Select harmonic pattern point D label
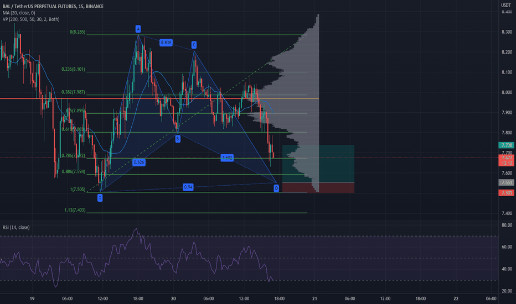This screenshot has width=516, height=304. pyautogui.click(x=276, y=188)
